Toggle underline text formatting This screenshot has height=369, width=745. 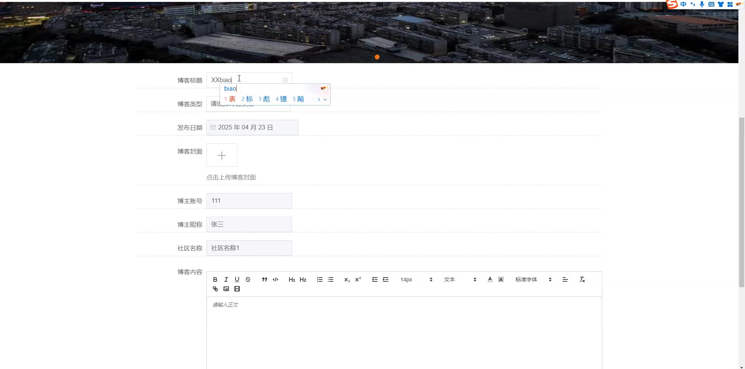point(237,279)
